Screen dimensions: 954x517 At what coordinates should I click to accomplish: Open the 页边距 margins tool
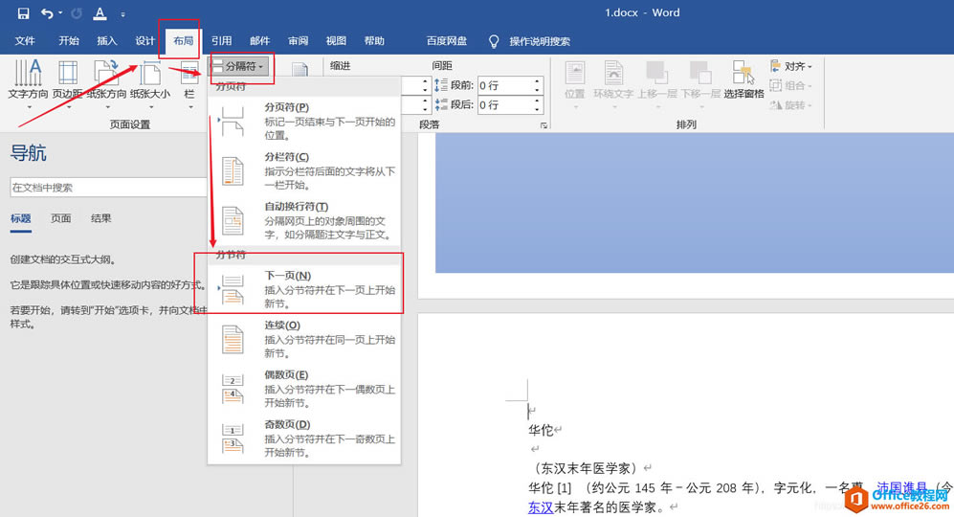tap(68, 83)
